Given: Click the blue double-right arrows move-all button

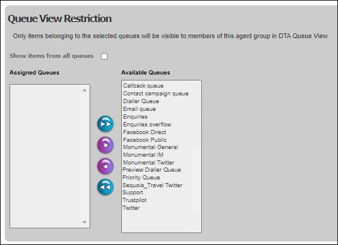Looking at the screenshot, I should 106,124.
